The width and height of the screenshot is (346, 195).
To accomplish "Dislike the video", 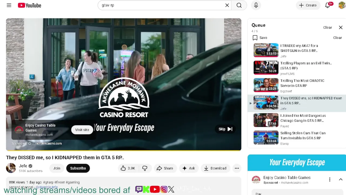I will coord(145,168).
